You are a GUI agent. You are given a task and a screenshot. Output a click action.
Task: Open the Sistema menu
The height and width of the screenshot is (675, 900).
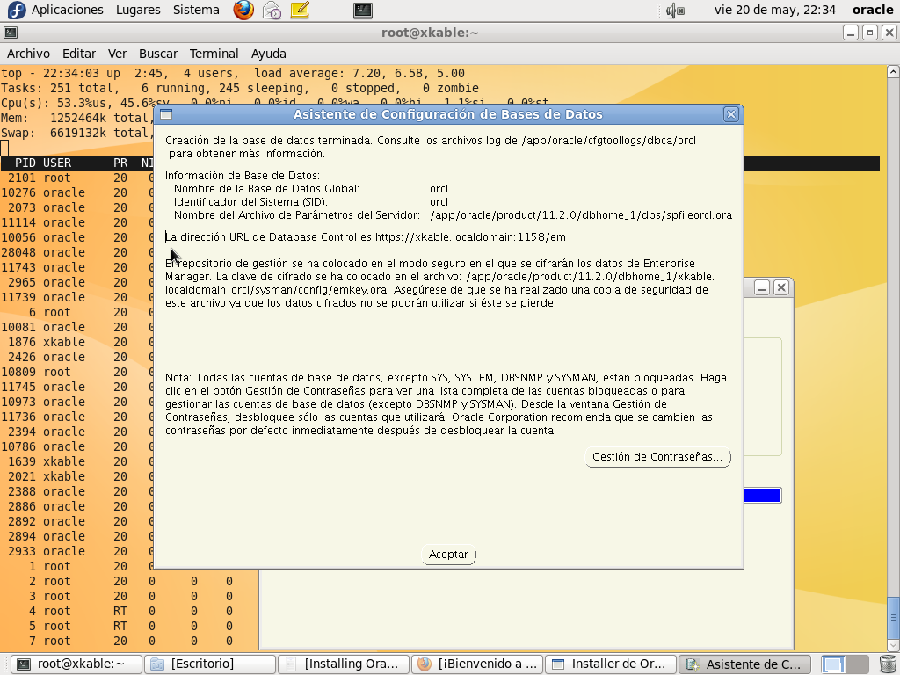point(196,10)
